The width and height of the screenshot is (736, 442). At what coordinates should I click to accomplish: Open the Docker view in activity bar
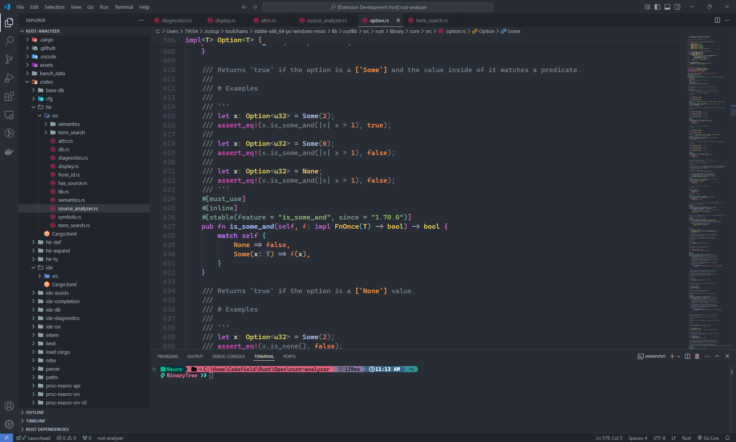pyautogui.click(x=9, y=152)
